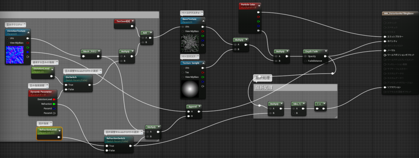Click オパシティ input on material node
419x158 pixels.
click(x=385, y=41)
